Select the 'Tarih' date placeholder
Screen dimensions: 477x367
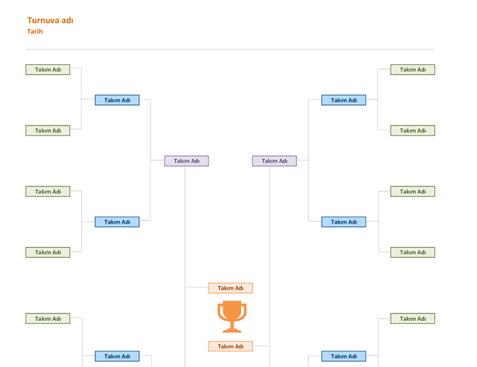coord(35,31)
